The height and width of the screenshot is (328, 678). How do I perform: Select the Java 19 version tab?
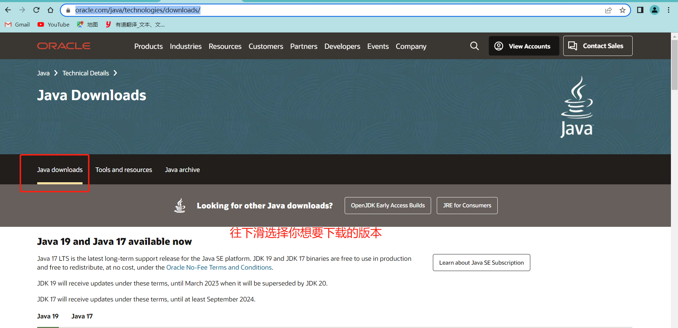pos(48,316)
